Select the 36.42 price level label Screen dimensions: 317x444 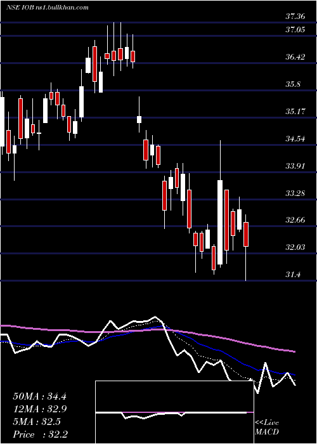[x=295, y=57]
